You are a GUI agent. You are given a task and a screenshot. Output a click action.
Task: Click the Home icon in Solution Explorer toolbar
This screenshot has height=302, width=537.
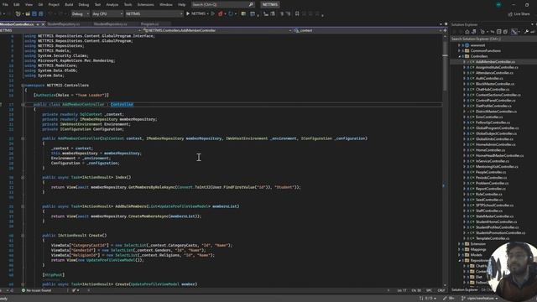pos(467,32)
